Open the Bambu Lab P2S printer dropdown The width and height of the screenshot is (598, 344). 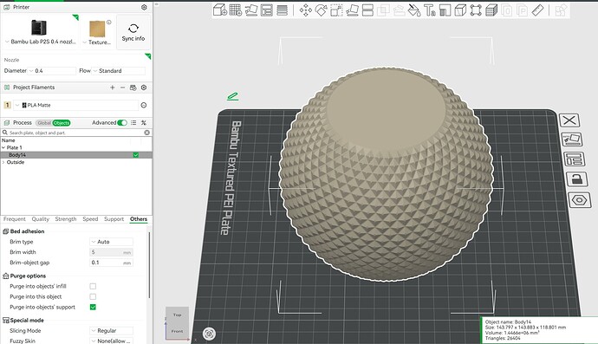[41, 42]
